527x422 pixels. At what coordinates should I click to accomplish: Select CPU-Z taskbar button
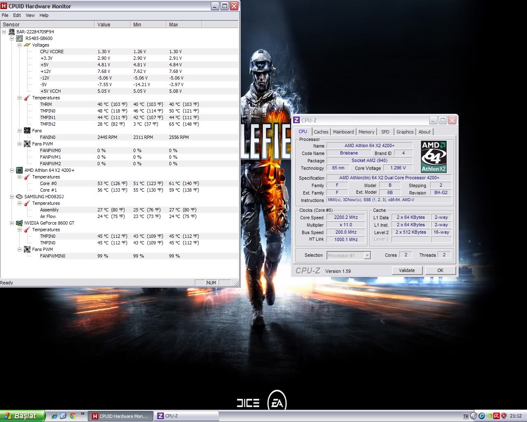pos(187,416)
